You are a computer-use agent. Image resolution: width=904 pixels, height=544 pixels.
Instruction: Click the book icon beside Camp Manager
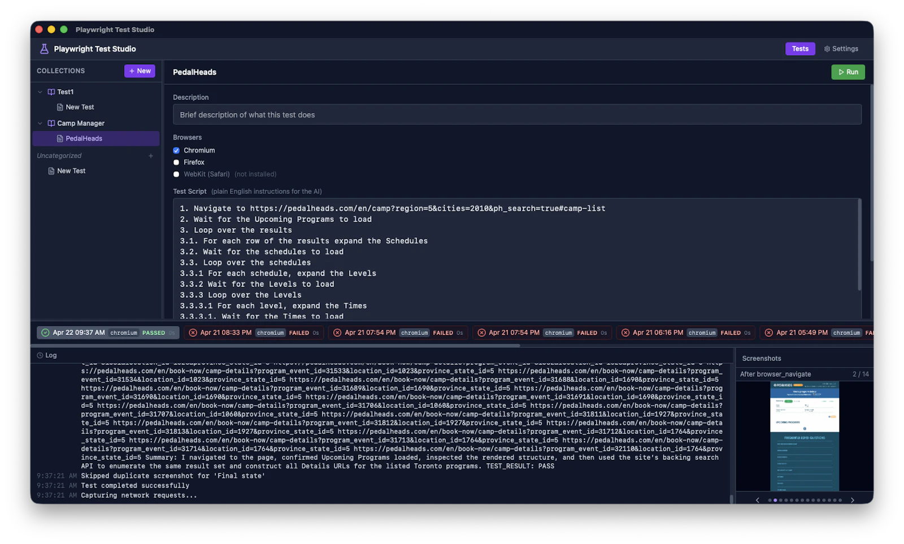pyautogui.click(x=51, y=124)
